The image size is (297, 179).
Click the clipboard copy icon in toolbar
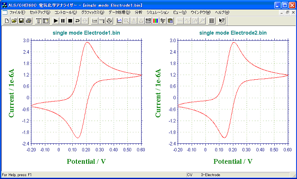[x=170, y=21]
